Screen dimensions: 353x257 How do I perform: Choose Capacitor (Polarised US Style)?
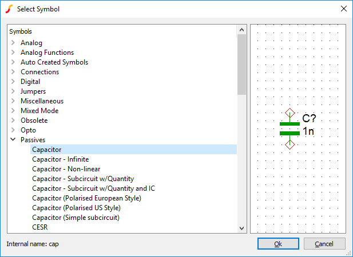tap(76, 208)
